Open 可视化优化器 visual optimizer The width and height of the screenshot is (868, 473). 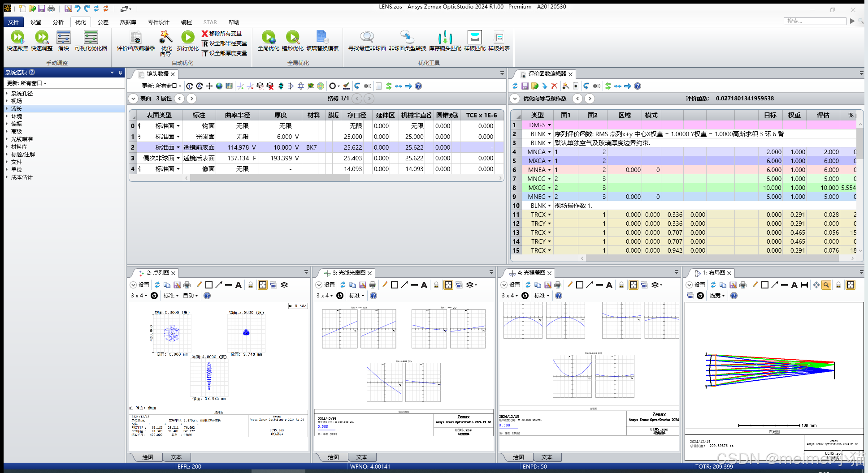coord(91,41)
